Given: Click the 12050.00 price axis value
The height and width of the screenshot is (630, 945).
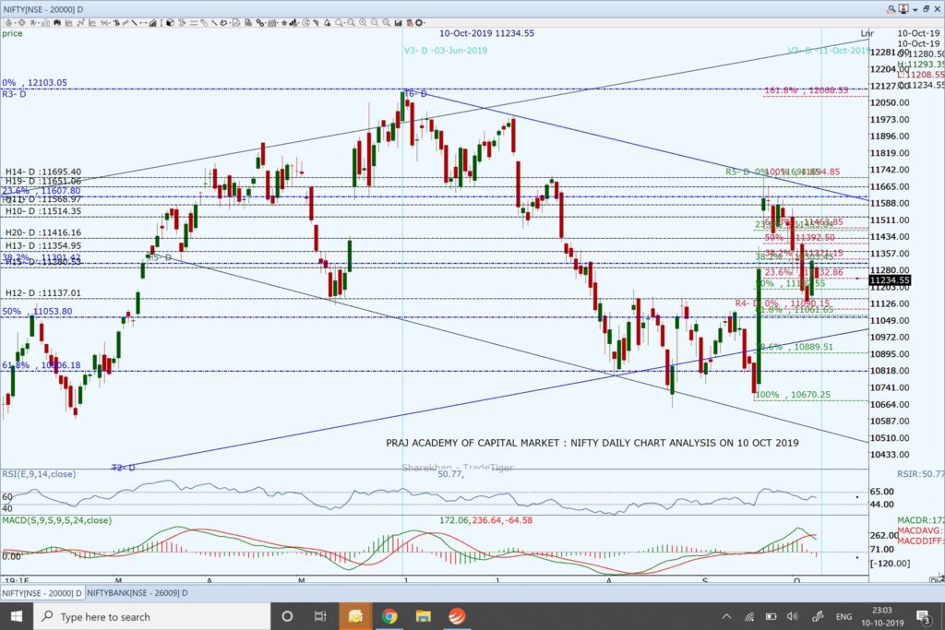Looking at the screenshot, I should 890,102.
